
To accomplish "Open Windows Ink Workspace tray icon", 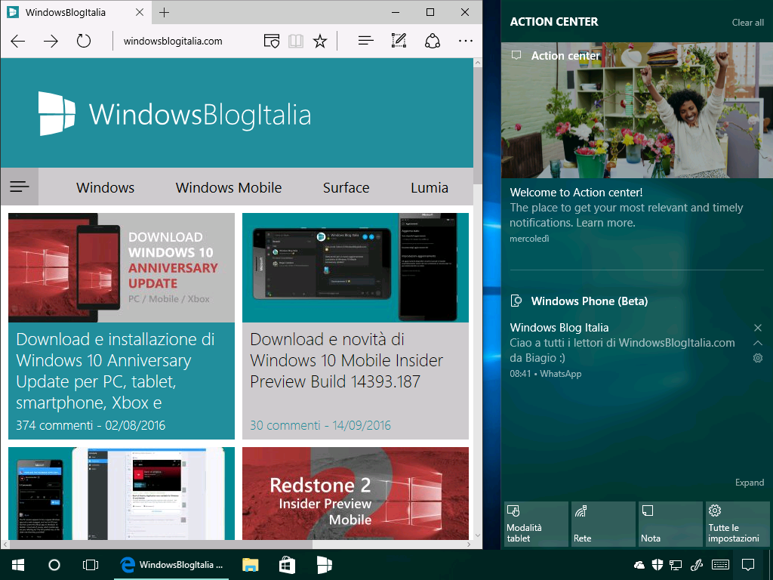I will coord(697,565).
